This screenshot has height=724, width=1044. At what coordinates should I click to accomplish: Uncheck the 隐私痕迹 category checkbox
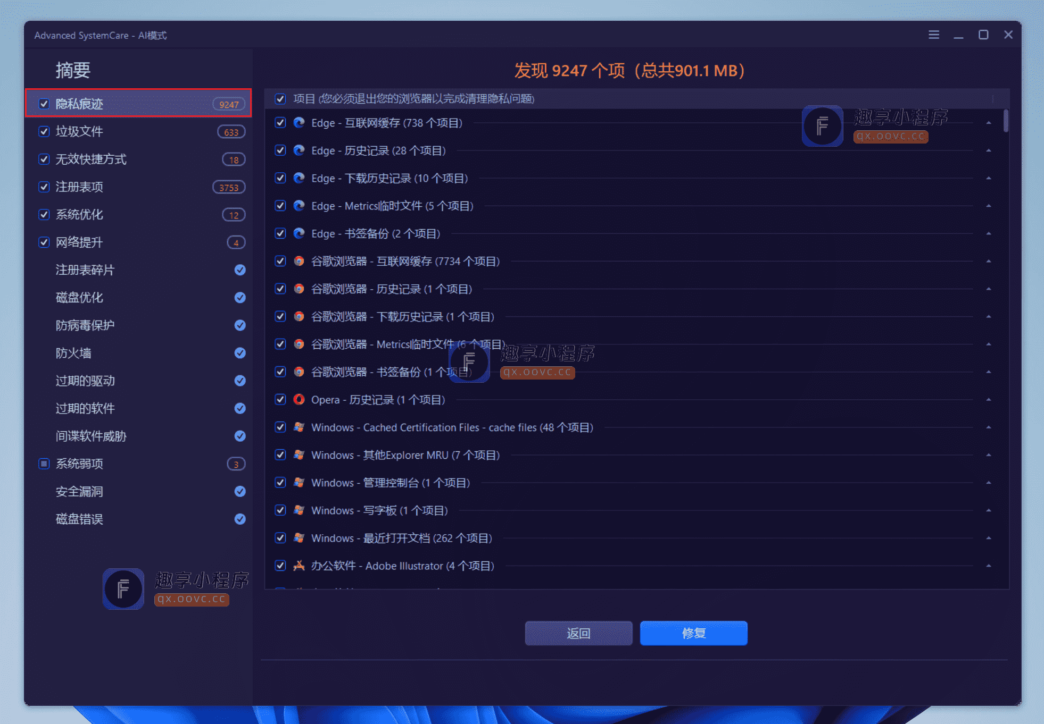44,104
